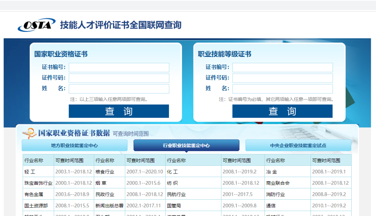This screenshot has height=216, width=376.
Task: Focus 证件号码 field under 国家职业资格证书
Action: tap(119, 78)
